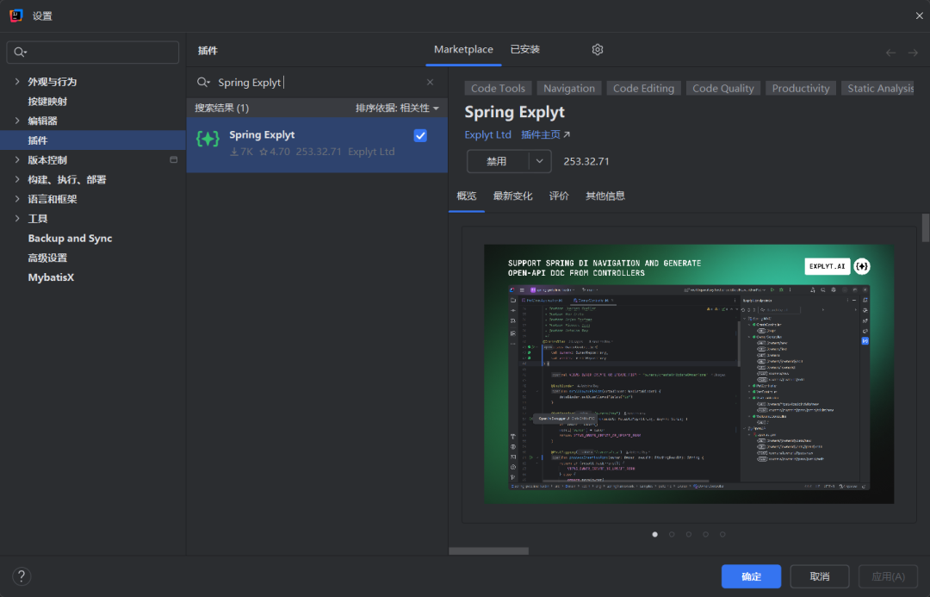Filter plugins by Code Tools tag

(x=498, y=88)
